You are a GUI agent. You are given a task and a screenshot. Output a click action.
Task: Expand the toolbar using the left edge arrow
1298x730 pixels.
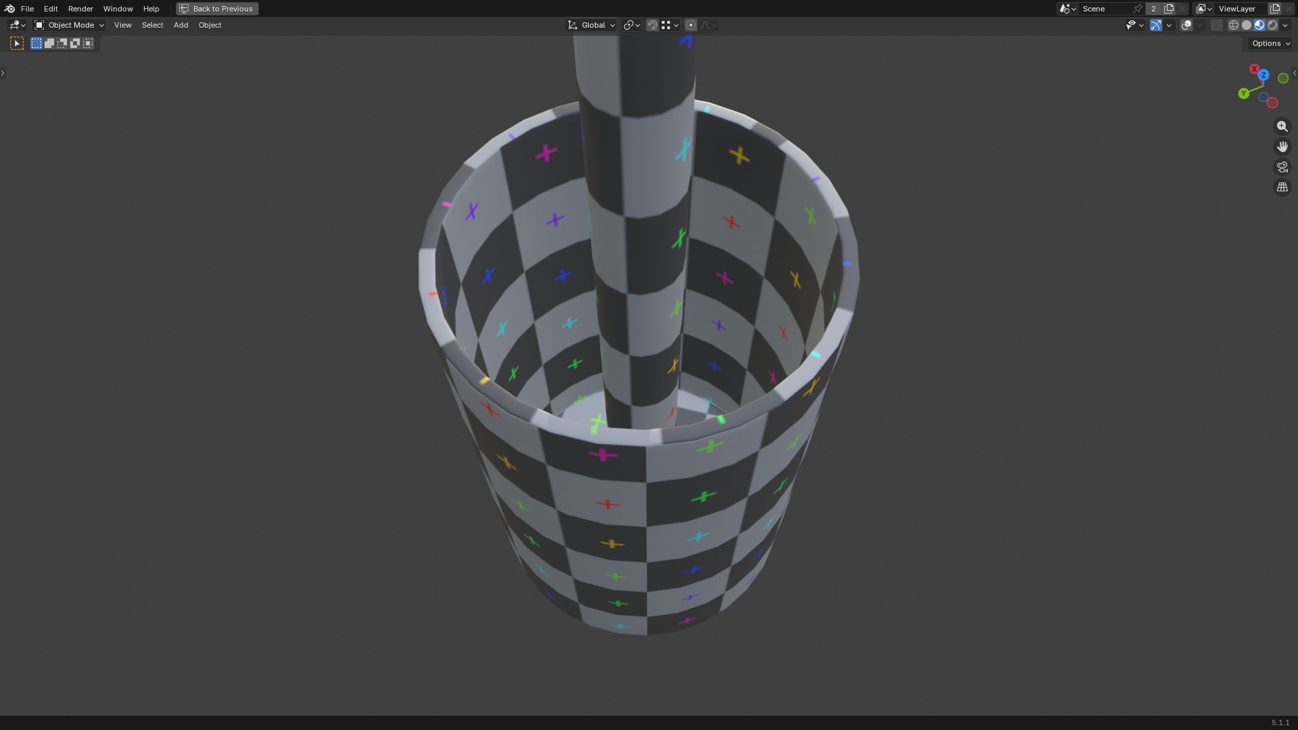[3, 73]
